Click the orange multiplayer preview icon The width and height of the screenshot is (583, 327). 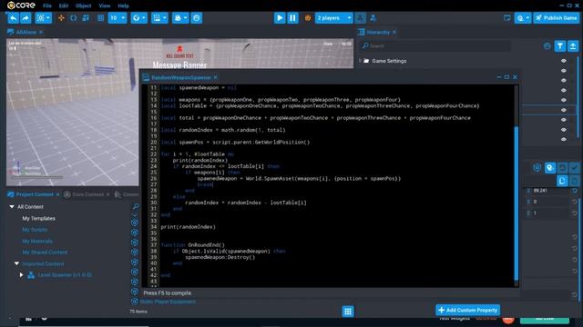(308, 18)
